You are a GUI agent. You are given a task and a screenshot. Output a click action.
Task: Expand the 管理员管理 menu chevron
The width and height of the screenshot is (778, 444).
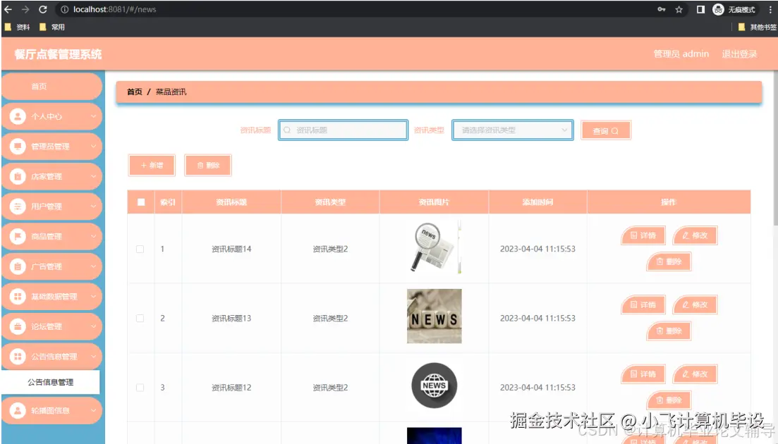[93, 146]
